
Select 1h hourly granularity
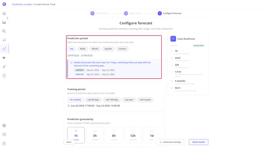[x=76, y=135]
